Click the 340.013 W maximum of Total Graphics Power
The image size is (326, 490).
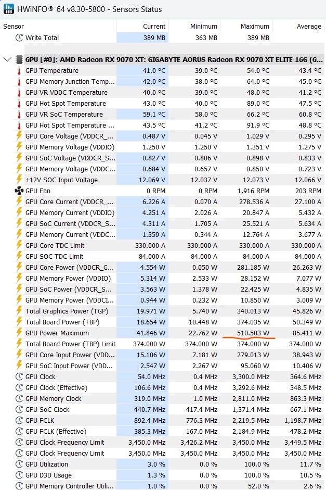pos(253,311)
